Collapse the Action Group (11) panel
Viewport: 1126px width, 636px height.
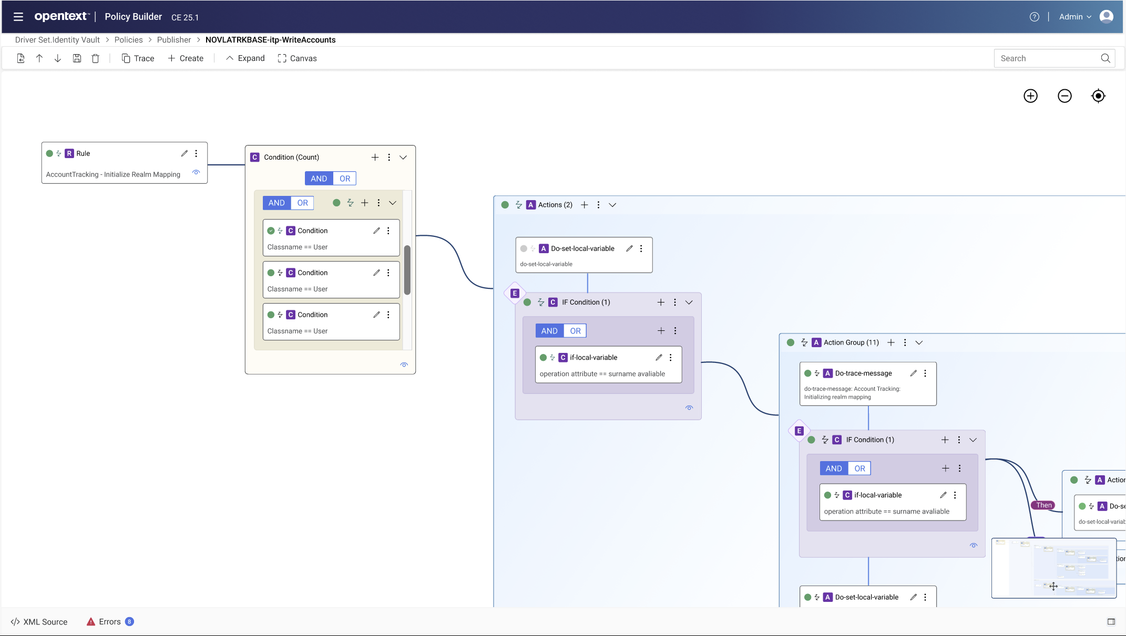click(x=919, y=342)
